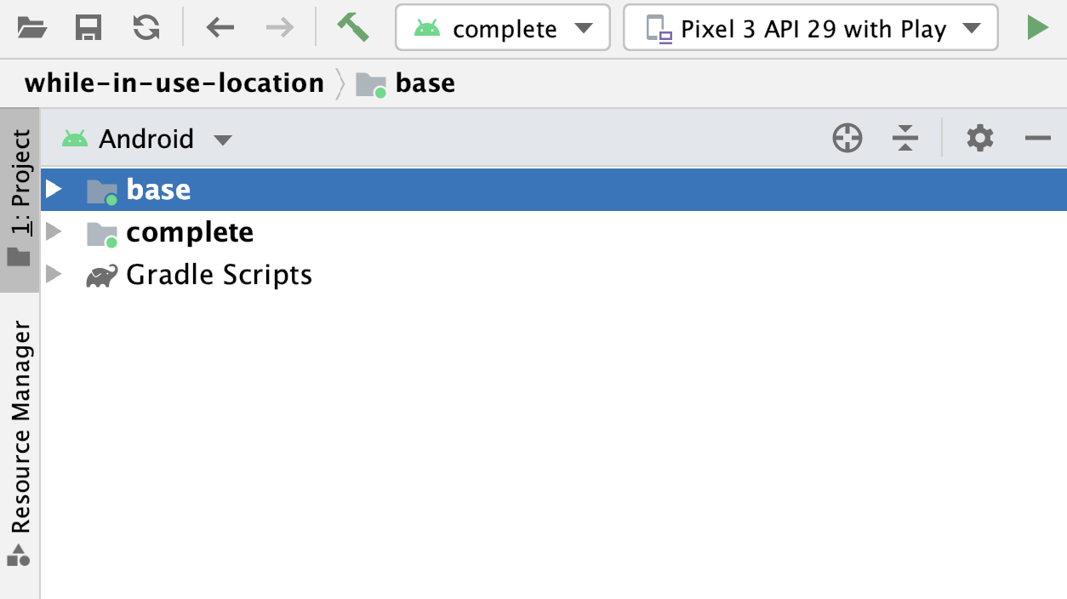Click the Save All disk icon

(x=88, y=28)
